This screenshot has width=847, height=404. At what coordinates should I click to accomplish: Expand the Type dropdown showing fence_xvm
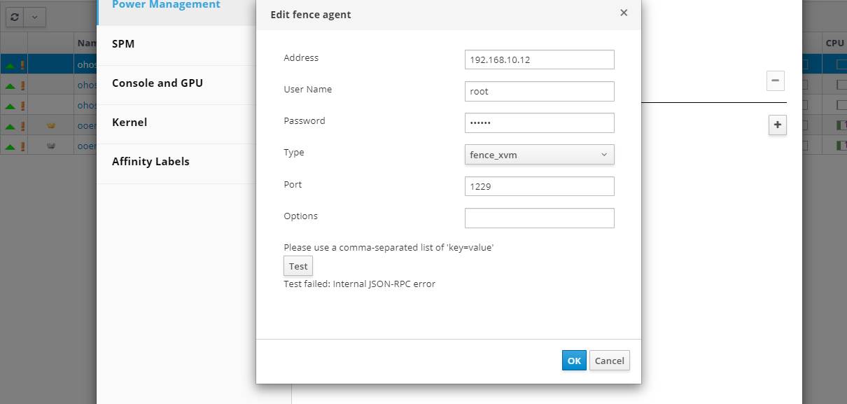pyautogui.click(x=539, y=155)
